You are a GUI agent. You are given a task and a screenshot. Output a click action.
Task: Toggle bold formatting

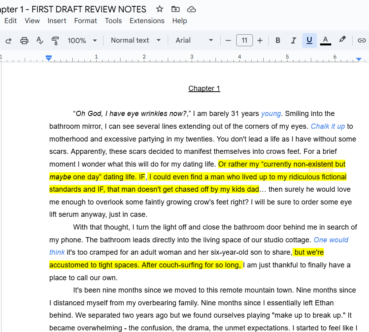point(278,40)
